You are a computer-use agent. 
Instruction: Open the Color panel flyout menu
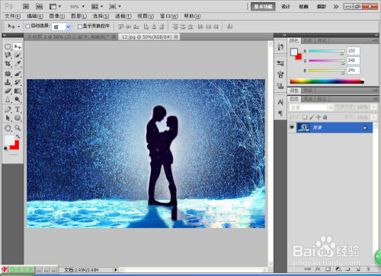pos(375,40)
